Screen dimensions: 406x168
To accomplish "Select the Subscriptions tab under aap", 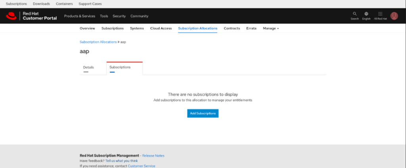I will click(x=124, y=68).
